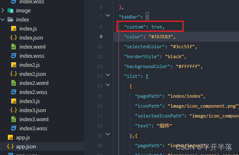This screenshot has width=239, height=155.
Task: Click the blue wxss icon beside index.wxss under index2.js
Action: [14, 56]
